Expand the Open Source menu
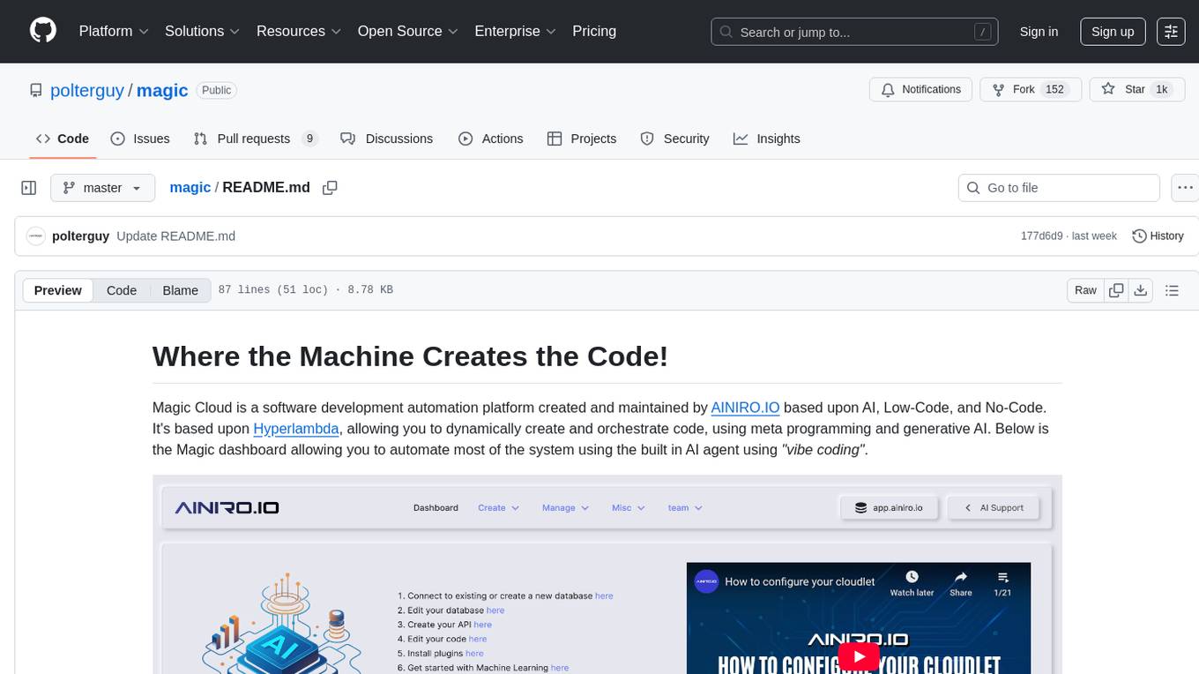This screenshot has height=674, width=1199. pos(407,31)
